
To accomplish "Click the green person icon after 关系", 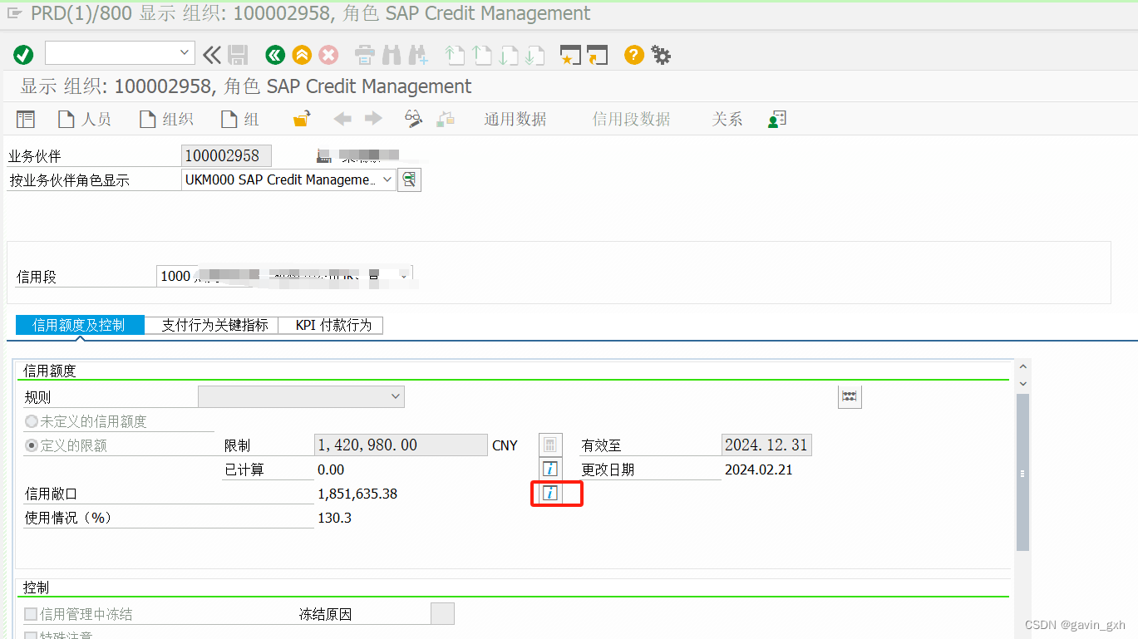I will pyautogui.click(x=777, y=119).
